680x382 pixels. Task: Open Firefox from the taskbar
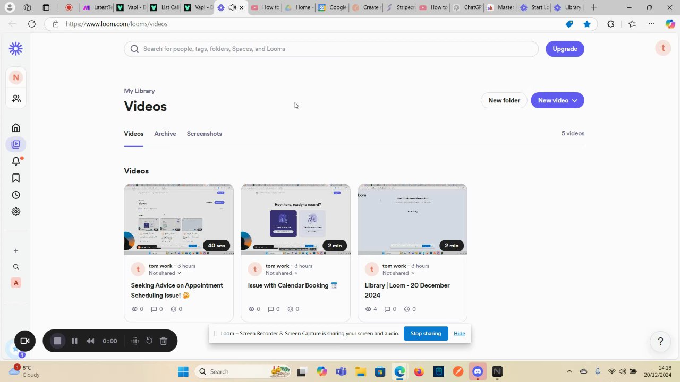419,371
